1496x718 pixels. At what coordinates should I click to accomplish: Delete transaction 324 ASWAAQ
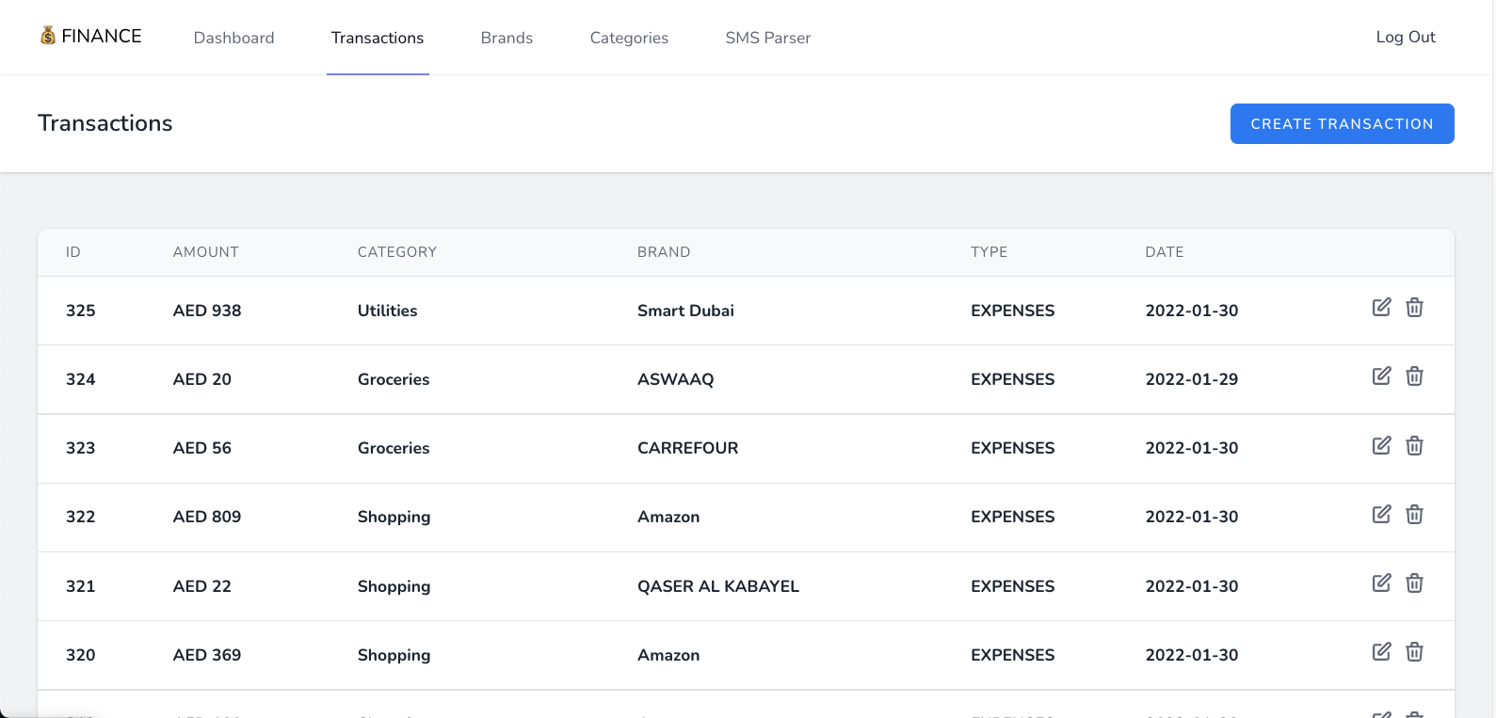1414,375
